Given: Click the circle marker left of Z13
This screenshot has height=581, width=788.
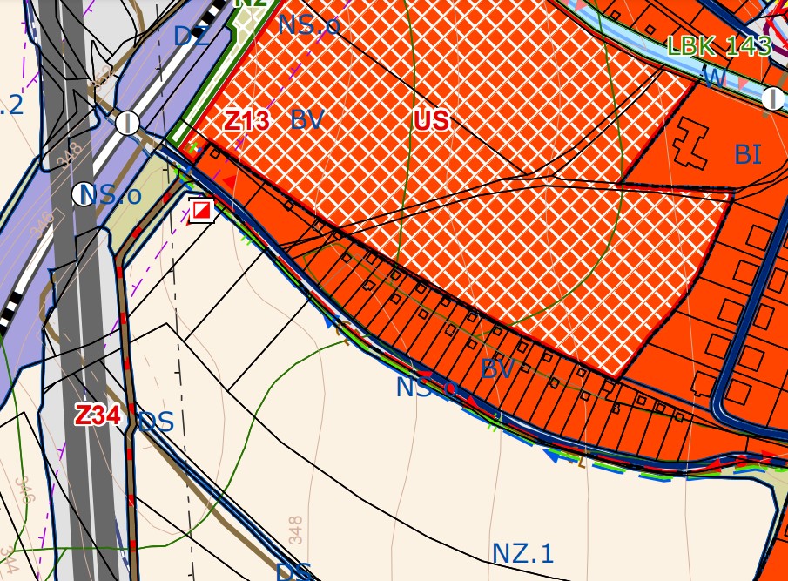Looking at the screenshot, I should (x=128, y=123).
